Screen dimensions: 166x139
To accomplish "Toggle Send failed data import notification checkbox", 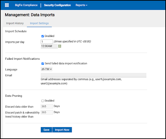I will point(42,64).
